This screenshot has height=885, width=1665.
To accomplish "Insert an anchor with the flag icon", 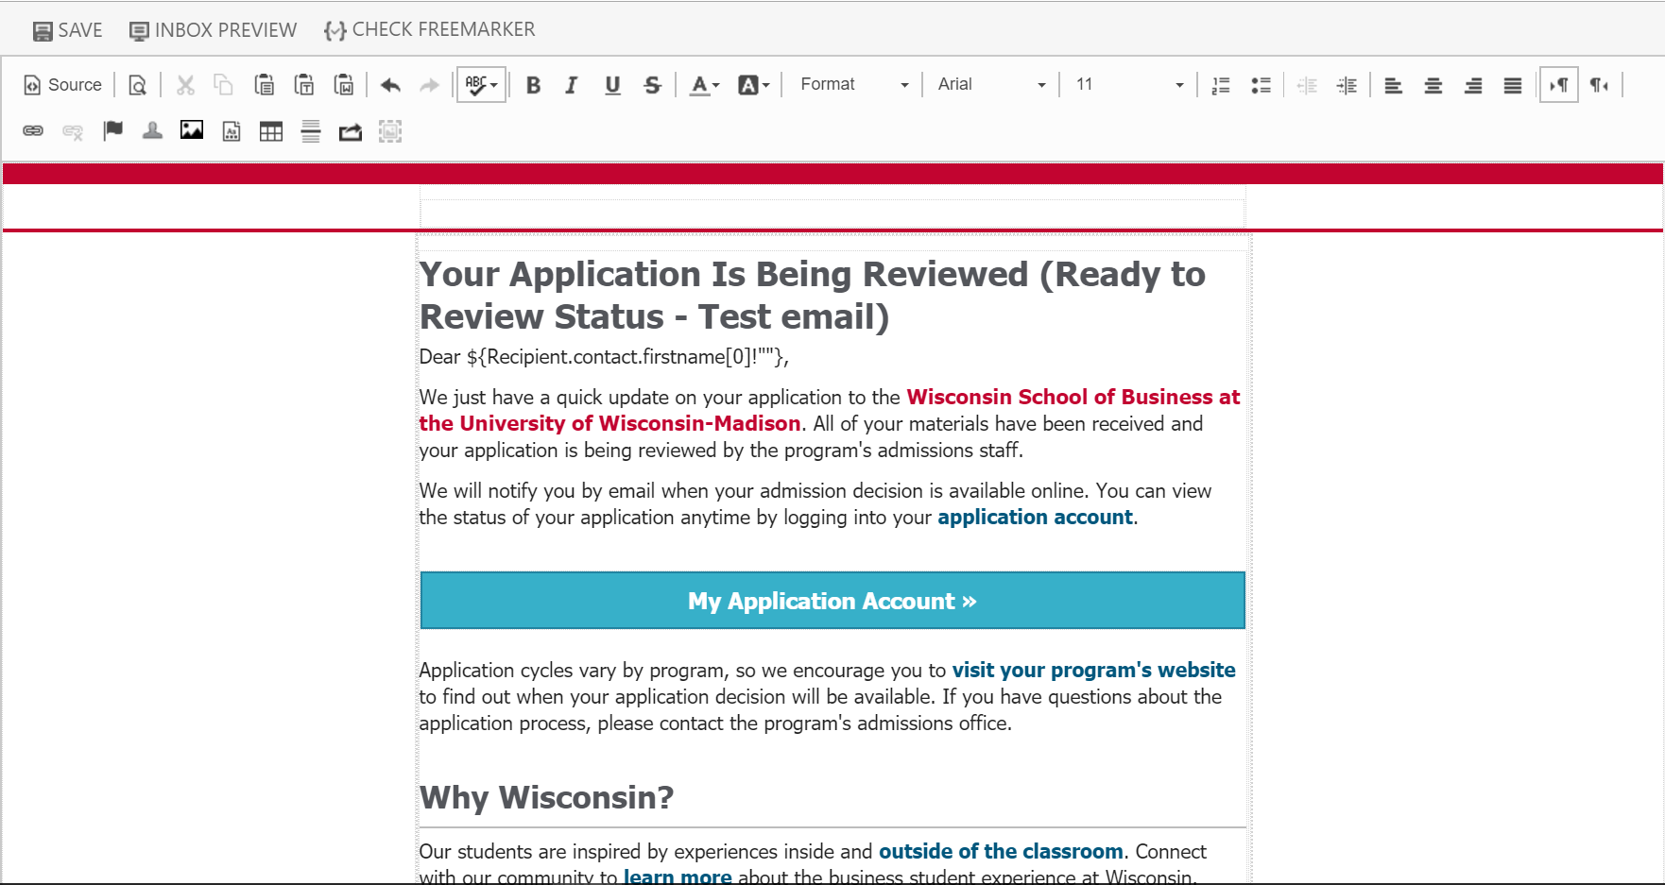I will (x=113, y=131).
